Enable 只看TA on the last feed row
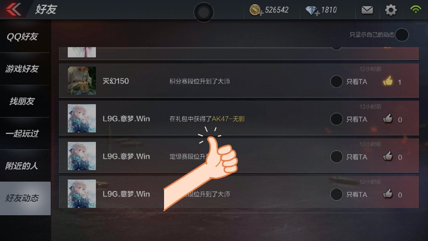The image size is (428, 241). click(336, 195)
